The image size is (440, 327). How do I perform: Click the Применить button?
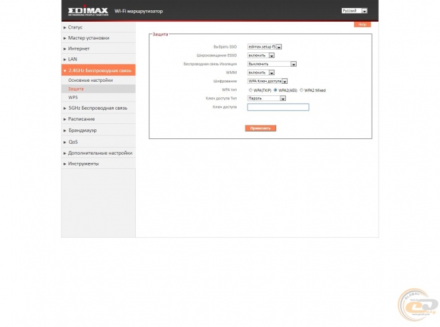pos(261,128)
